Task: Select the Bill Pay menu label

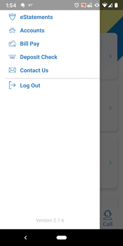Action: click(x=30, y=44)
